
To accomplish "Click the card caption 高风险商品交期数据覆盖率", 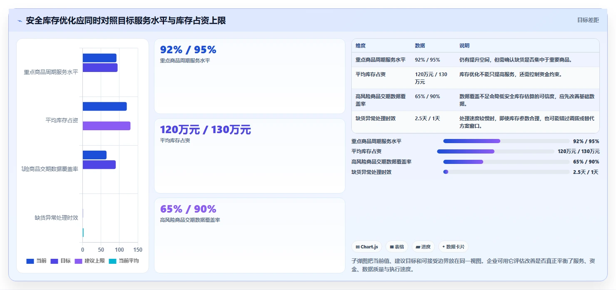I will tap(190, 220).
